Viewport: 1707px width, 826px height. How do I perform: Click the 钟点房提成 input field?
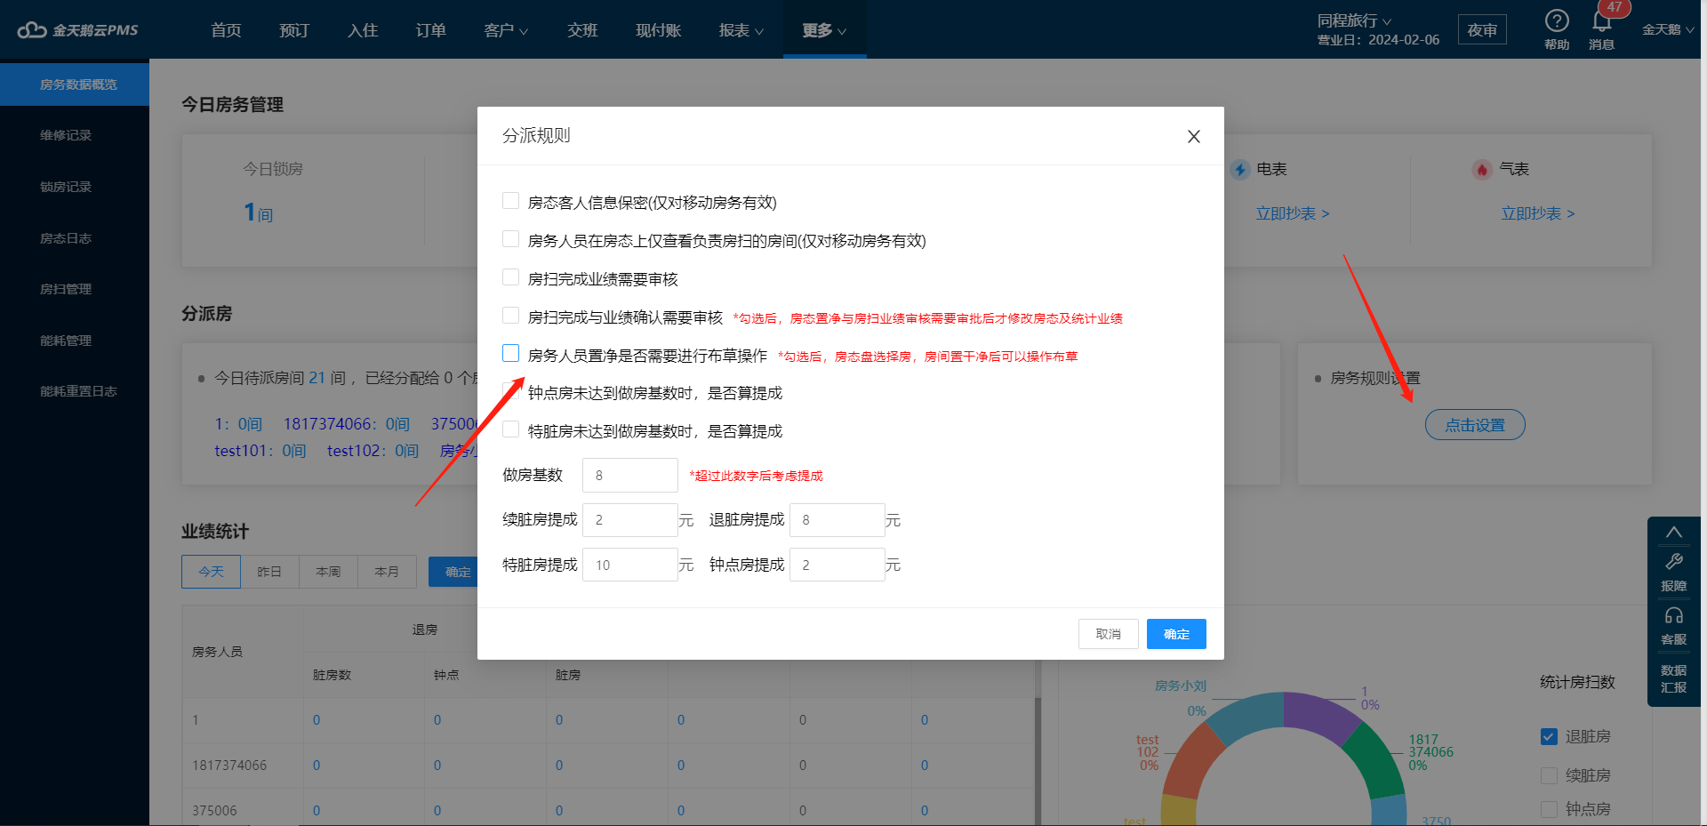pos(837,565)
